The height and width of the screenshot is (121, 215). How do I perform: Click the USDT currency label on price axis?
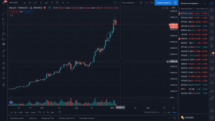click(x=173, y=8)
